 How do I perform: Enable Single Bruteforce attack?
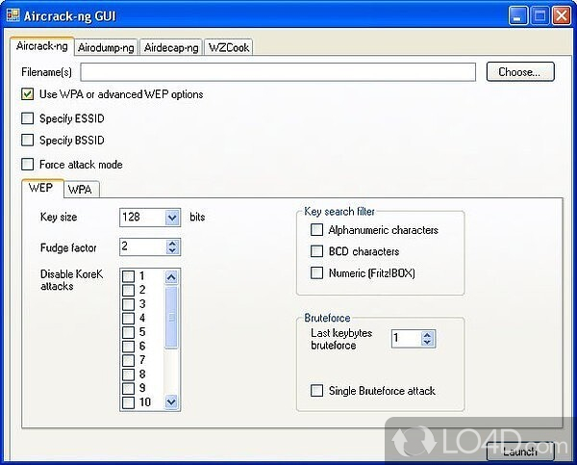[x=316, y=391]
